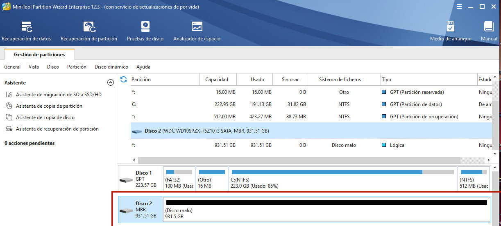
Task: Open the Ayuda menu
Action: point(143,67)
